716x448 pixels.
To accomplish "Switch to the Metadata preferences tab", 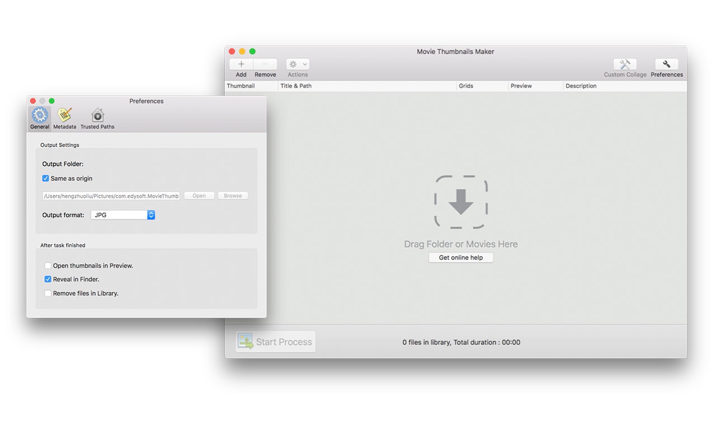I will coord(65,119).
